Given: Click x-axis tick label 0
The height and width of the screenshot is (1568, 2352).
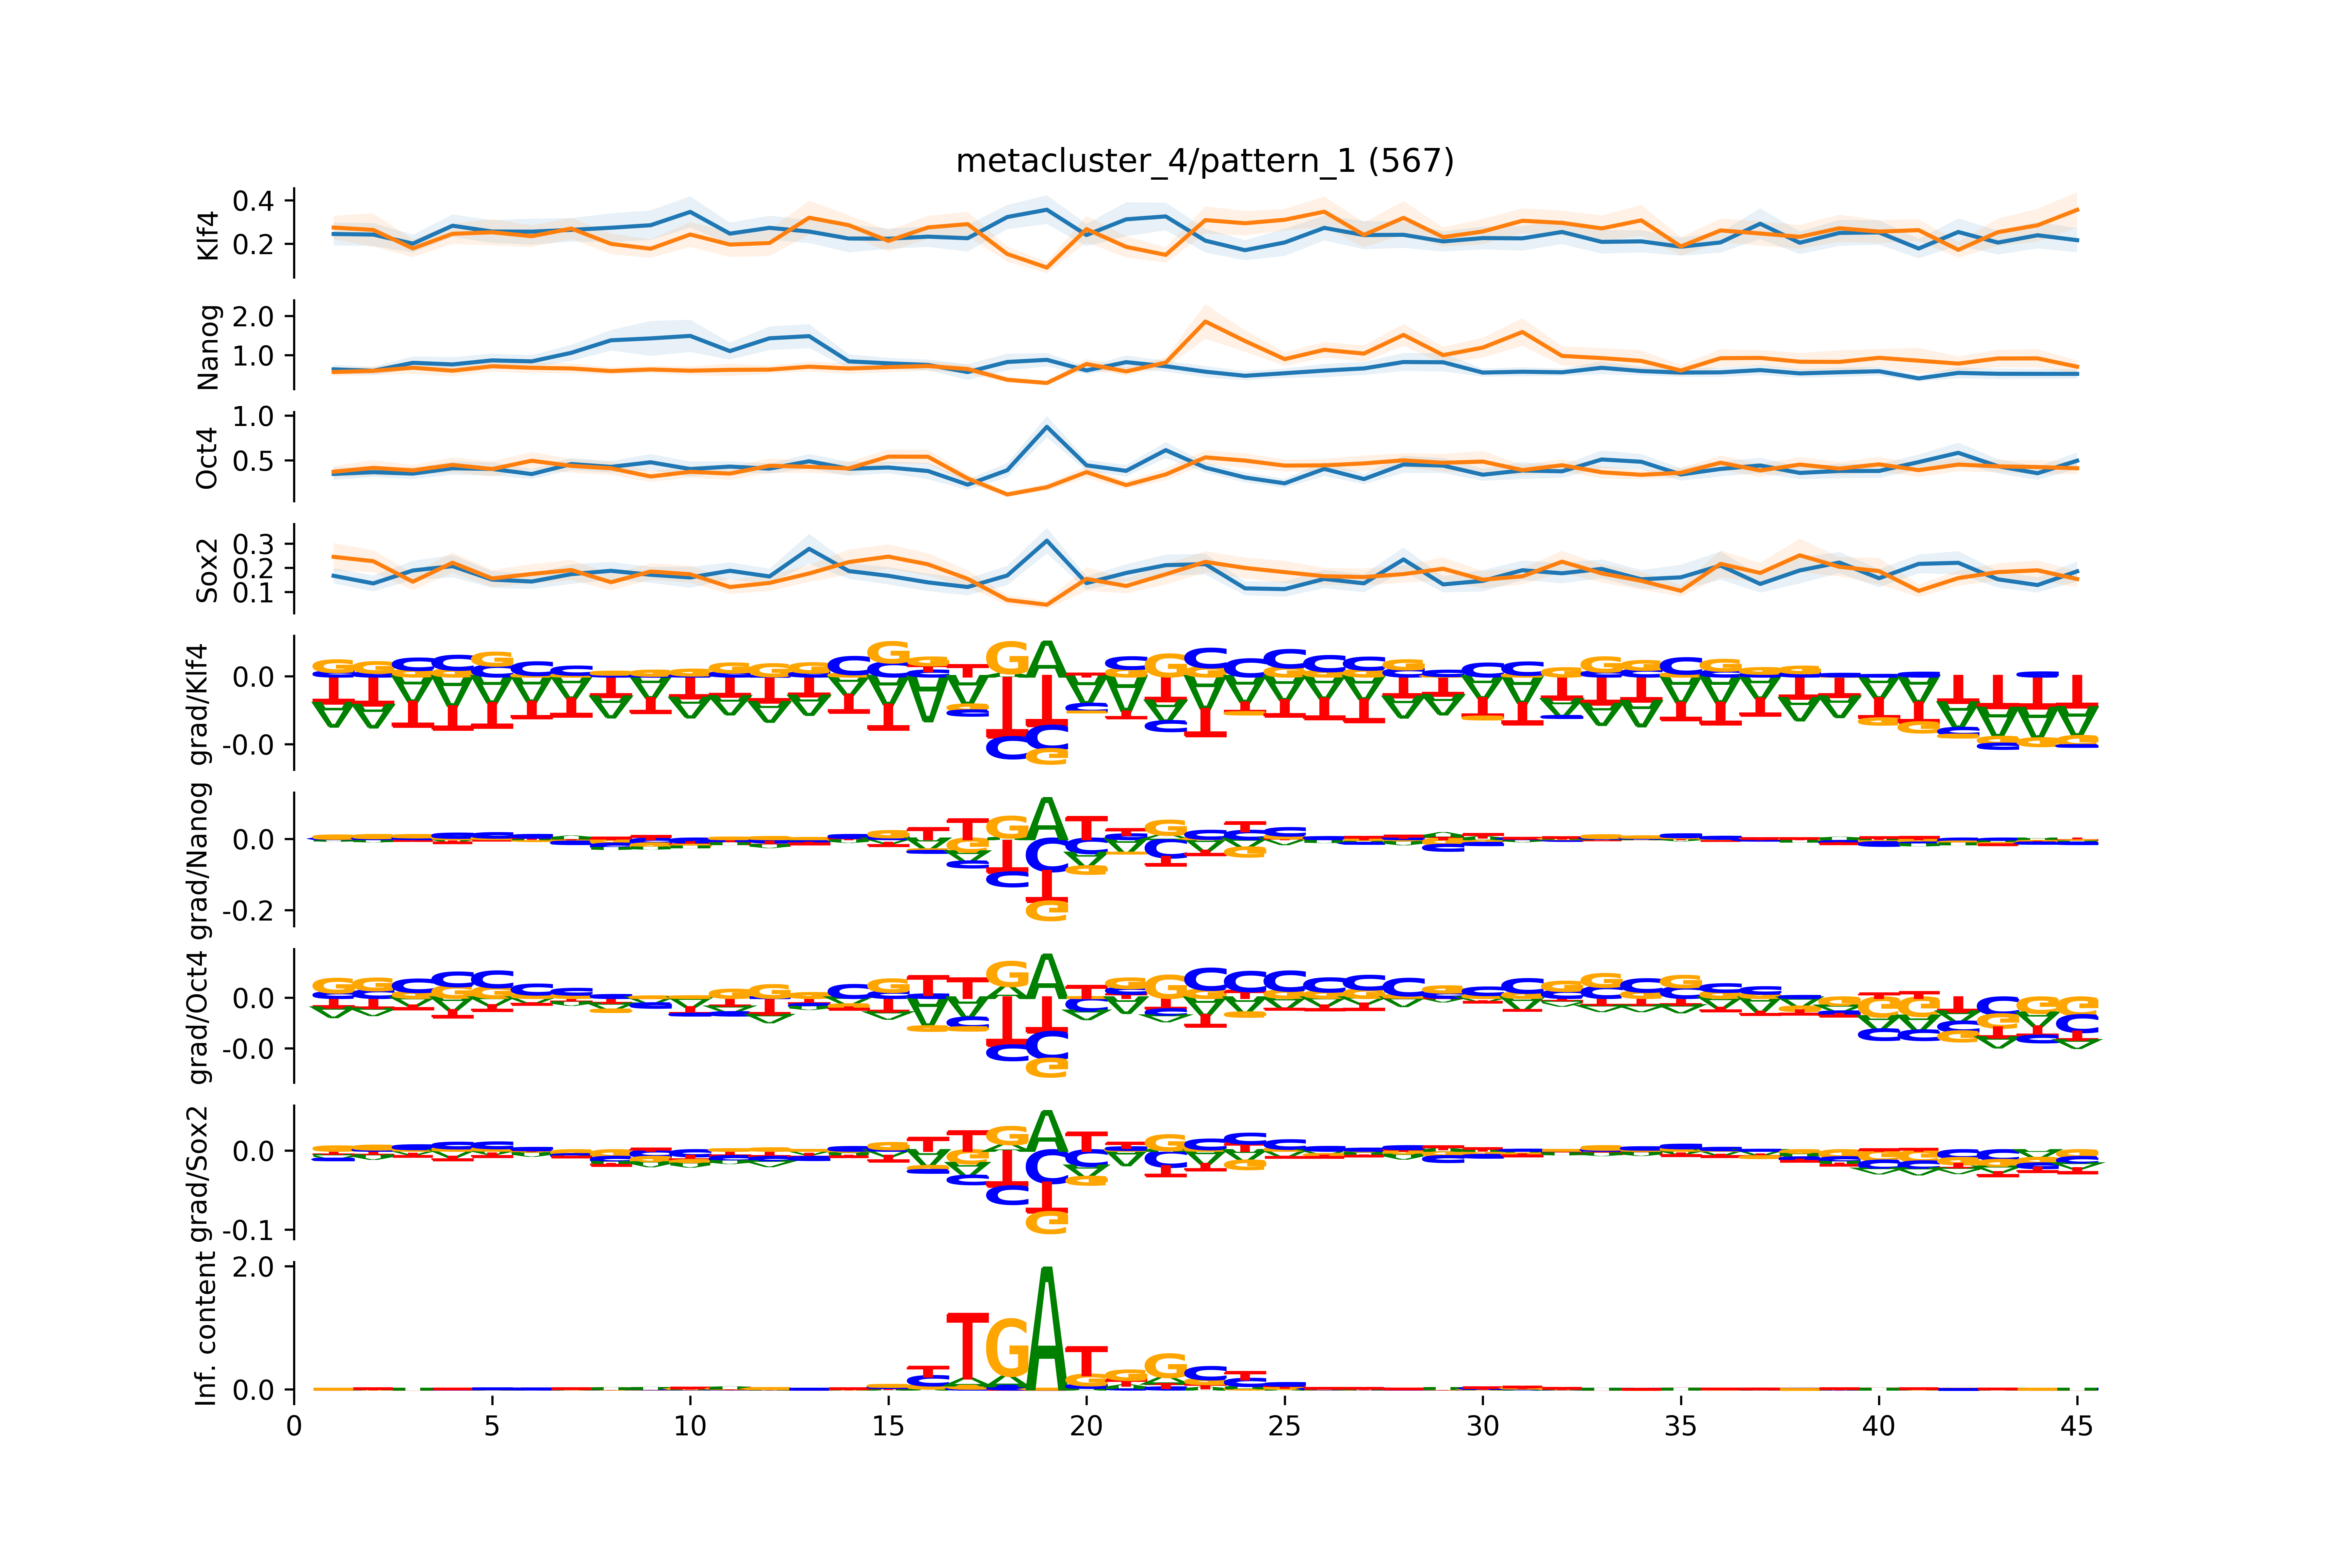Looking at the screenshot, I should tap(294, 1426).
